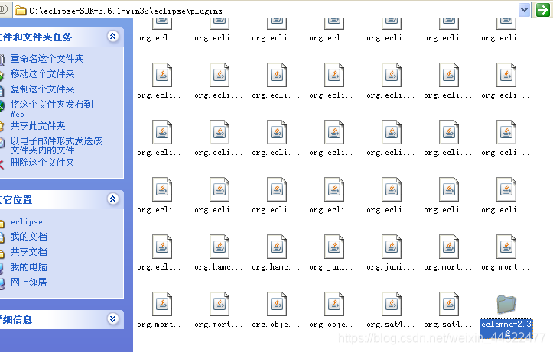Click 复制这个文件夹 link
Screen dimensions: 553x352
[42, 89]
